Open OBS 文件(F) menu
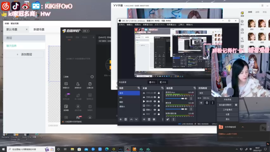Image resolution: width=270 pixels, height=152 pixels. pos(122,25)
